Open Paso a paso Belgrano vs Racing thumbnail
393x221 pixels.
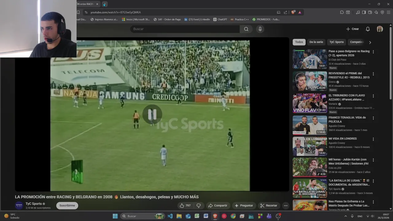tap(310, 59)
